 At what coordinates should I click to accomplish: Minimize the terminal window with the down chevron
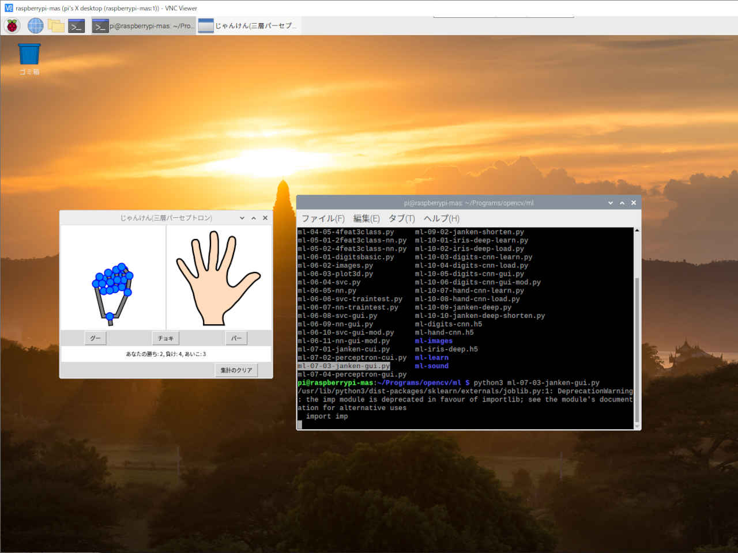(611, 203)
